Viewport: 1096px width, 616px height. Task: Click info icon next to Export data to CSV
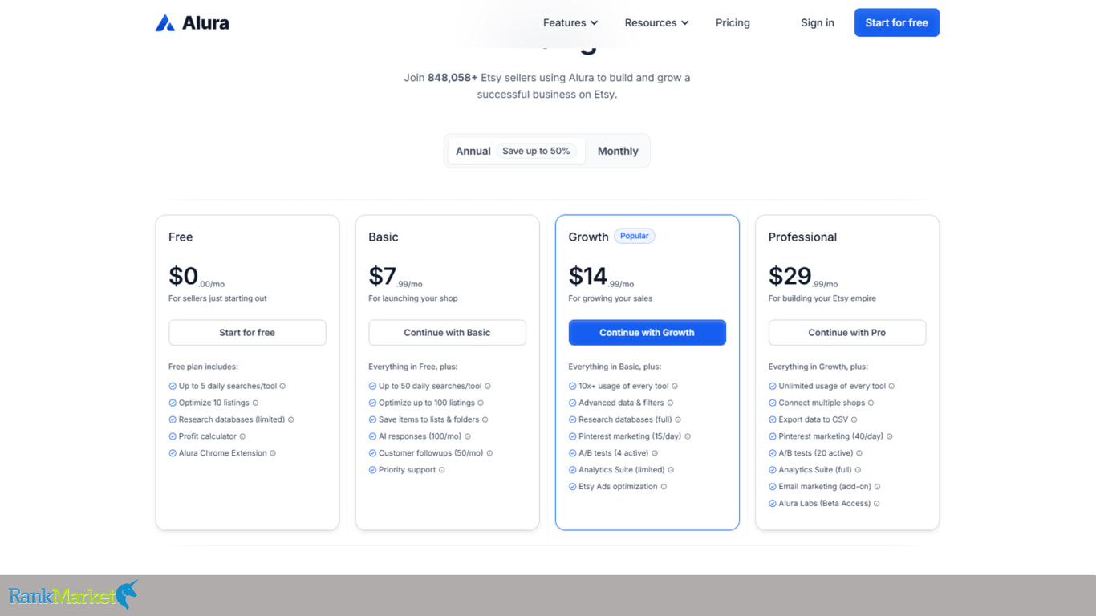(x=854, y=419)
